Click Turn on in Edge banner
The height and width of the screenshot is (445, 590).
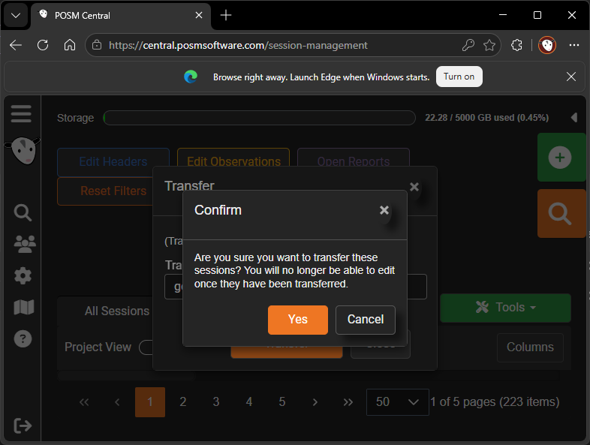pos(459,77)
